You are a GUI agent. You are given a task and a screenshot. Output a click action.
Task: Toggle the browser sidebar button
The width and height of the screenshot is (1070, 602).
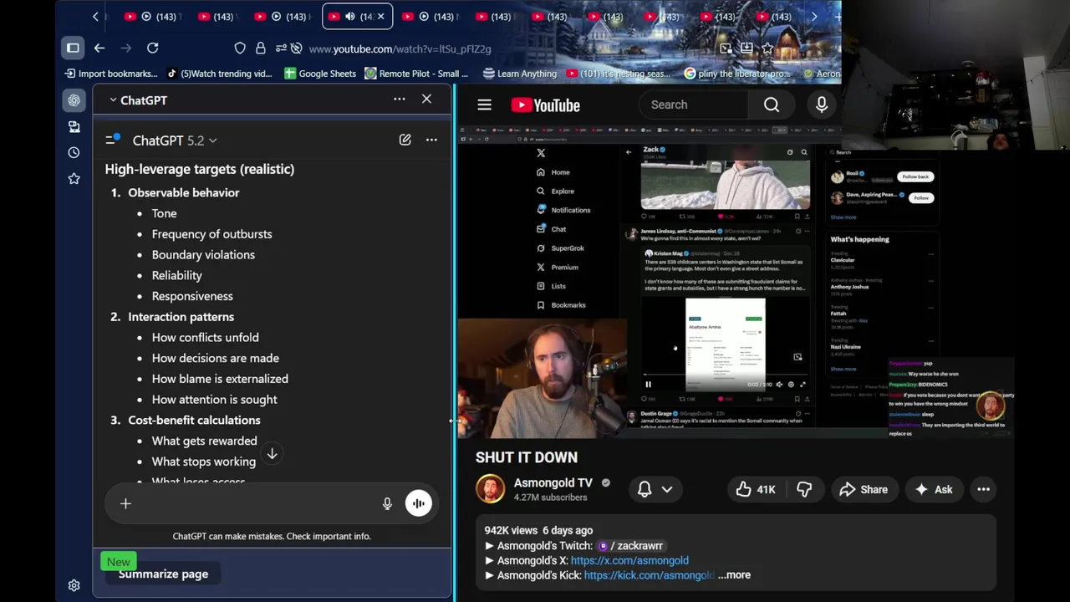pyautogui.click(x=73, y=48)
